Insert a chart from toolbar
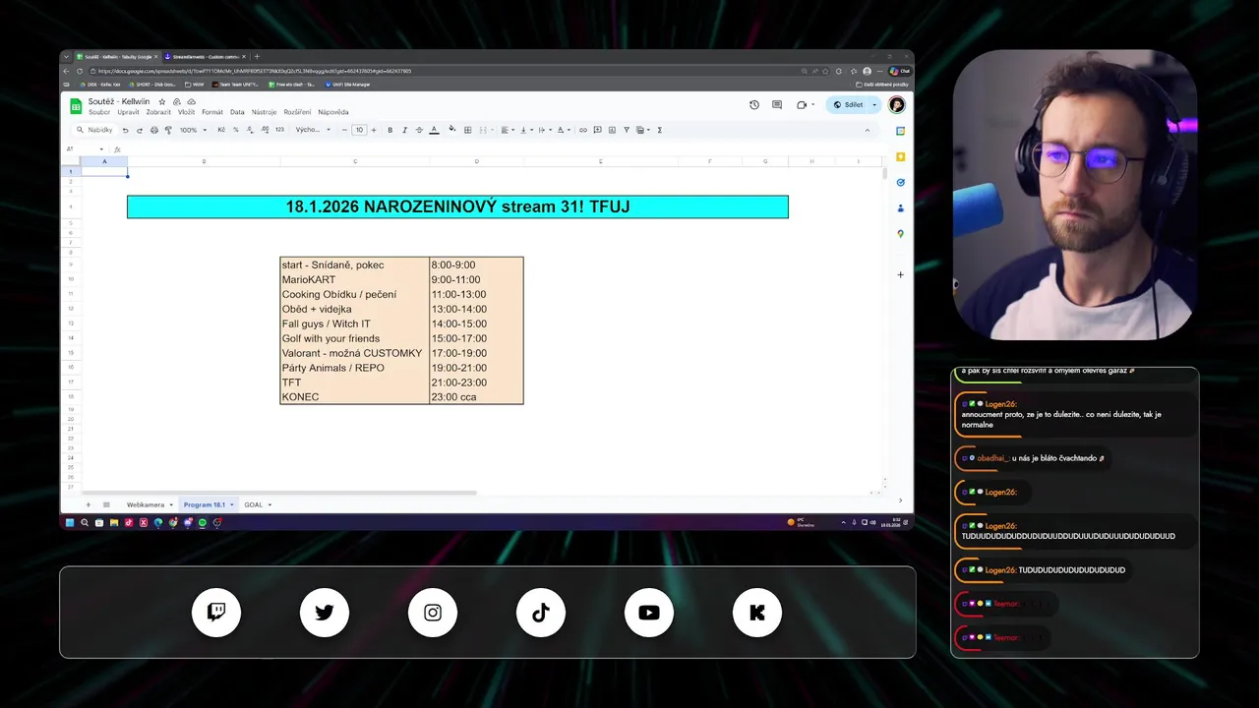Screen dimensions: 1259x708 612,130
